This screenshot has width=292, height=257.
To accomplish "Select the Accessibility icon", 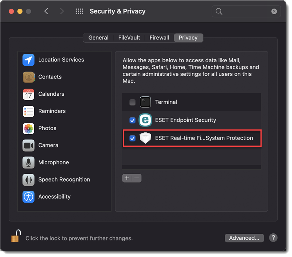I will point(29,197).
